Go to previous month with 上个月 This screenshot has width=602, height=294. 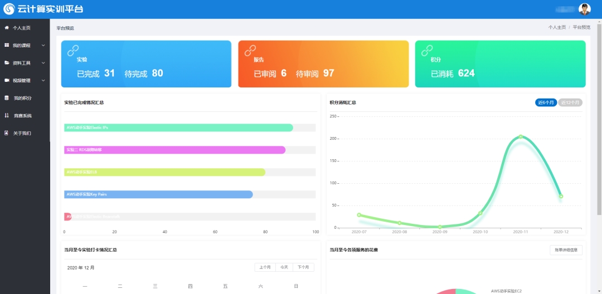point(265,267)
